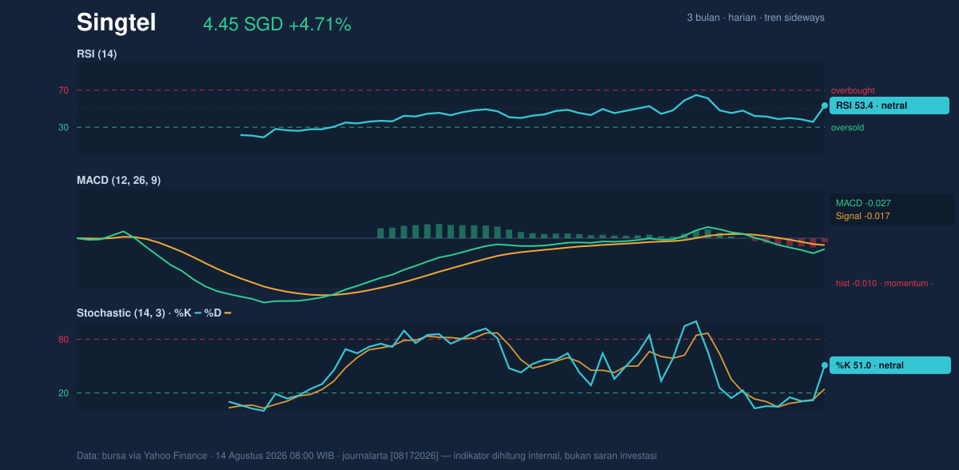The width and height of the screenshot is (959, 470).
Task: Click the RSI (14) panel heading
Action: pyautogui.click(x=97, y=54)
